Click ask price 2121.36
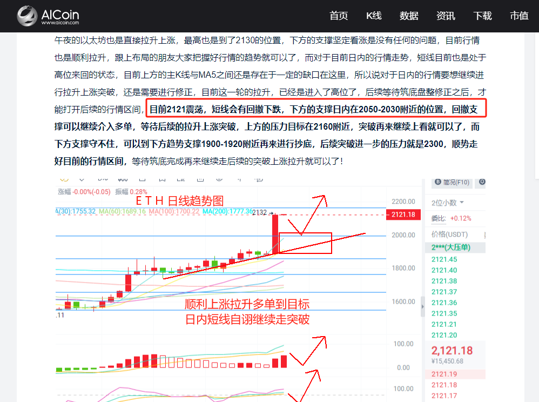539x402 pixels. click(x=444, y=303)
